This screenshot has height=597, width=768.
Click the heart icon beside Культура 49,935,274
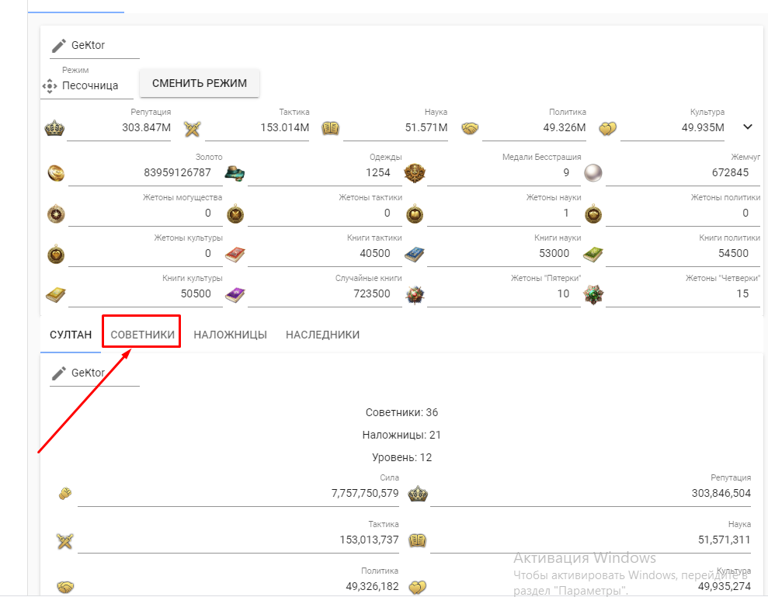[417, 587]
